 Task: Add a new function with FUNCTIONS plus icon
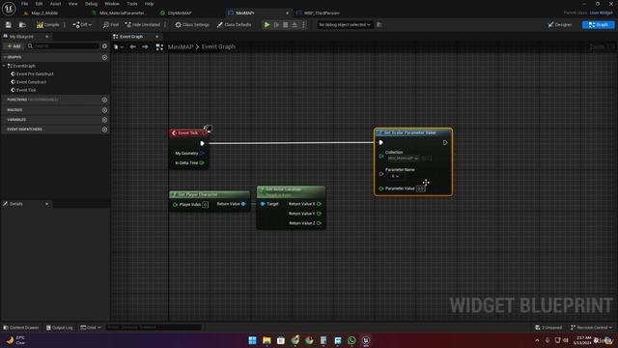[x=104, y=100]
